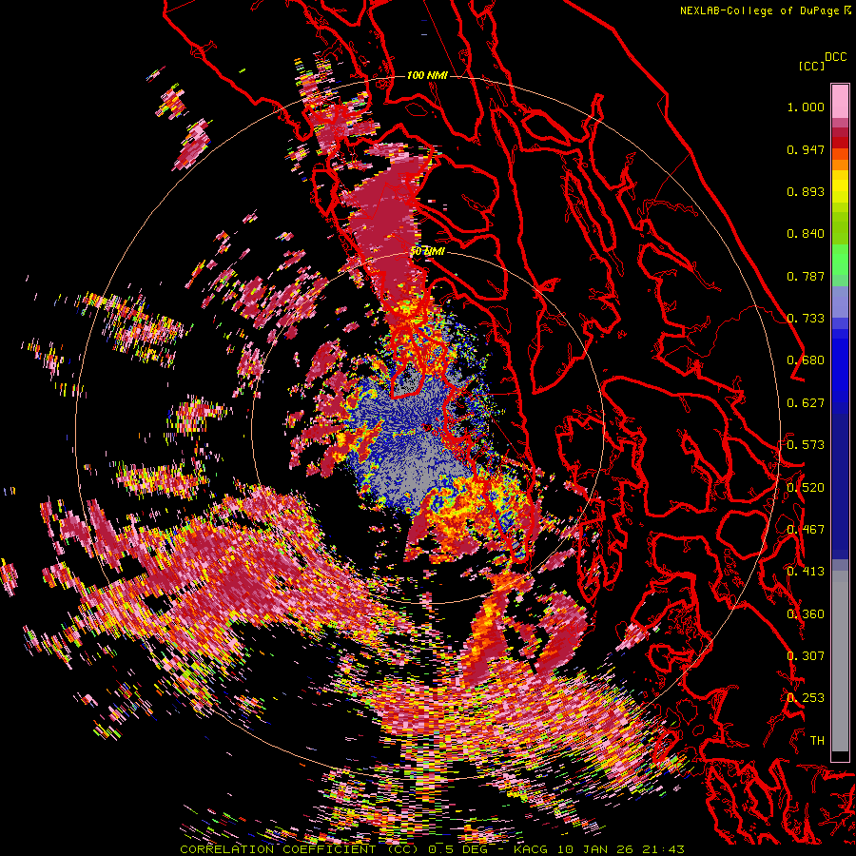Select the 0.787 scale value
The width and height of the screenshot is (856, 856).
click(806, 276)
